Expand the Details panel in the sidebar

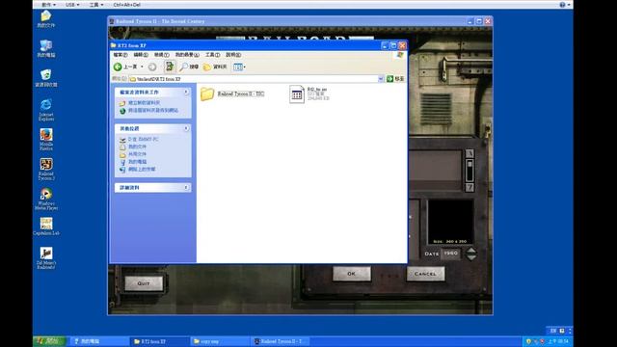[186, 188]
